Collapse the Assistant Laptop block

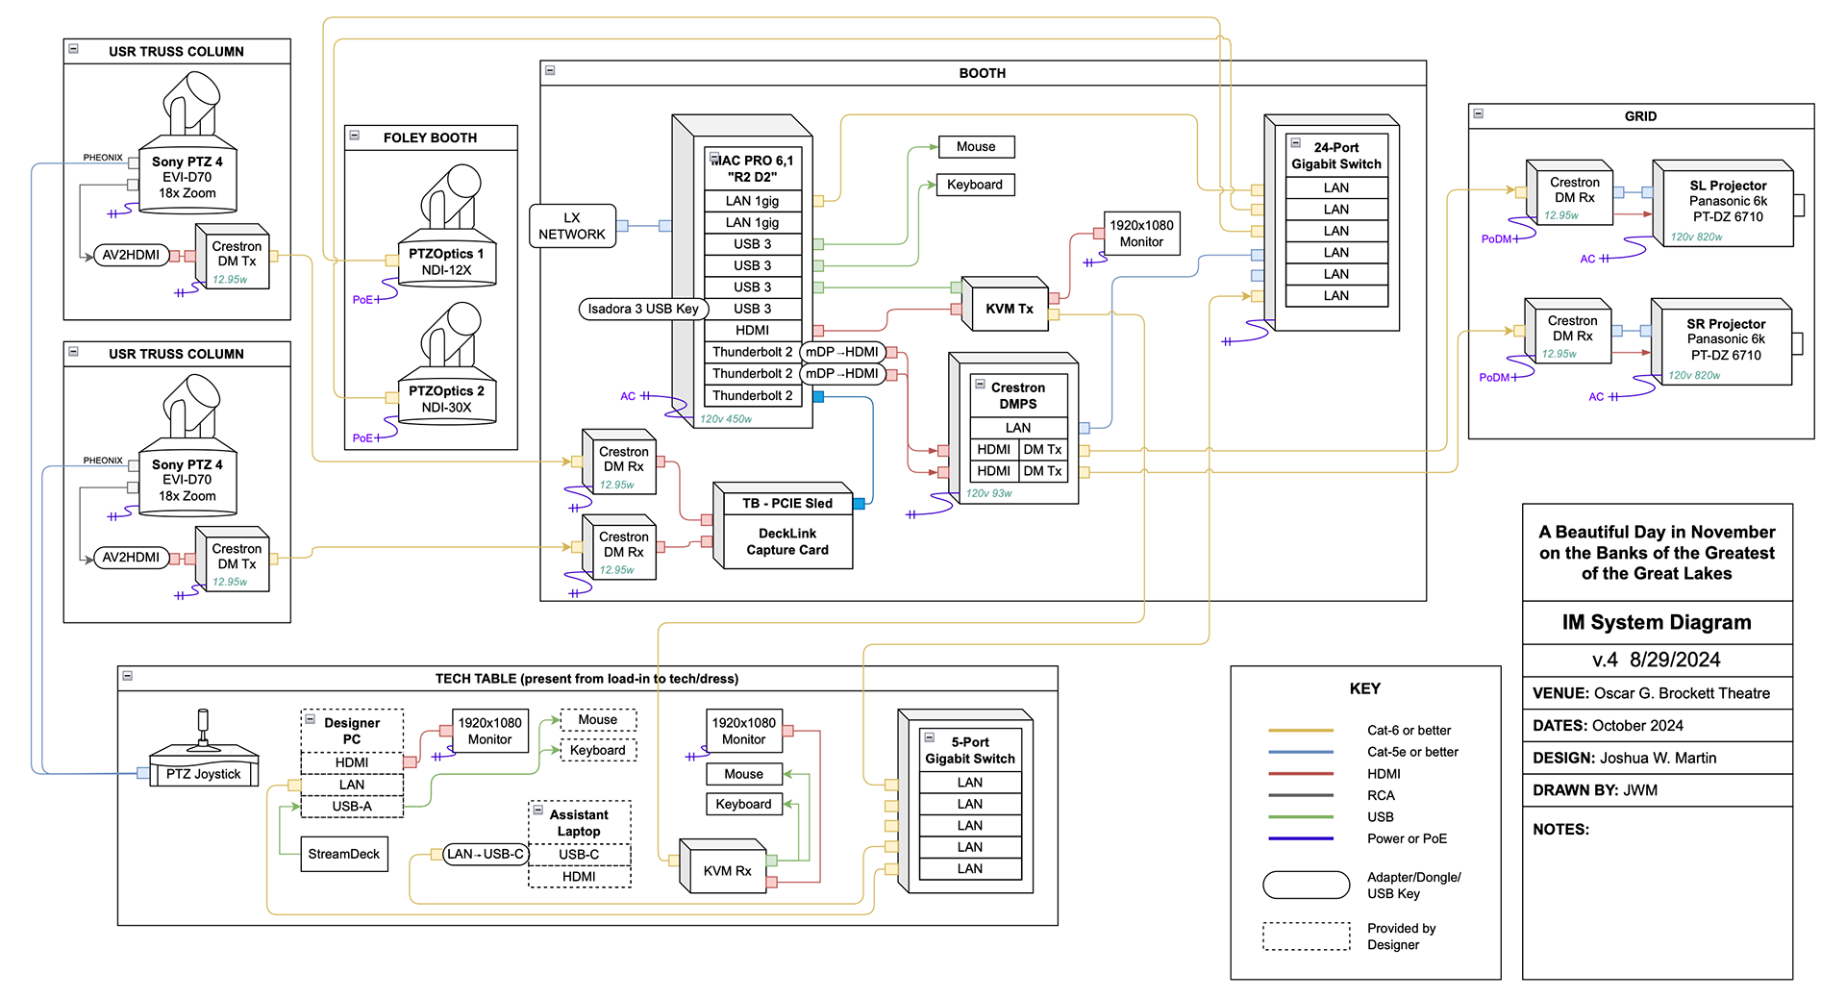point(538,811)
